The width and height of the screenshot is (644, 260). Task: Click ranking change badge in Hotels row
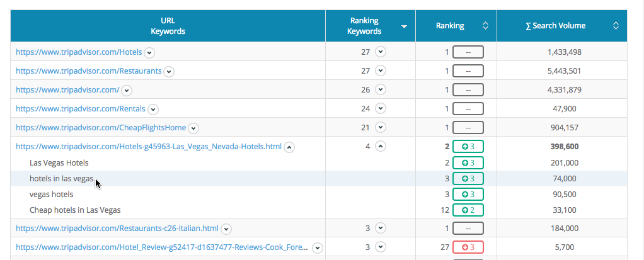pos(468,52)
